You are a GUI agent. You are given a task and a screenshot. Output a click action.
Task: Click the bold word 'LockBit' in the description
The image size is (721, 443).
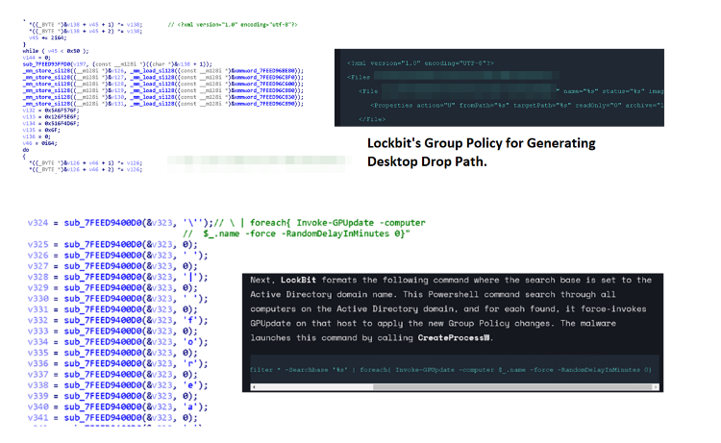pyautogui.click(x=298, y=280)
